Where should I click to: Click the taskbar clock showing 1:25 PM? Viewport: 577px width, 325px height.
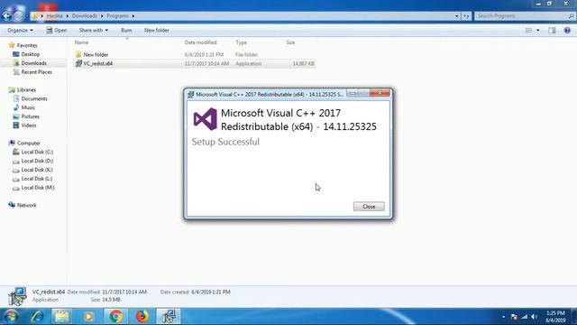point(555,317)
